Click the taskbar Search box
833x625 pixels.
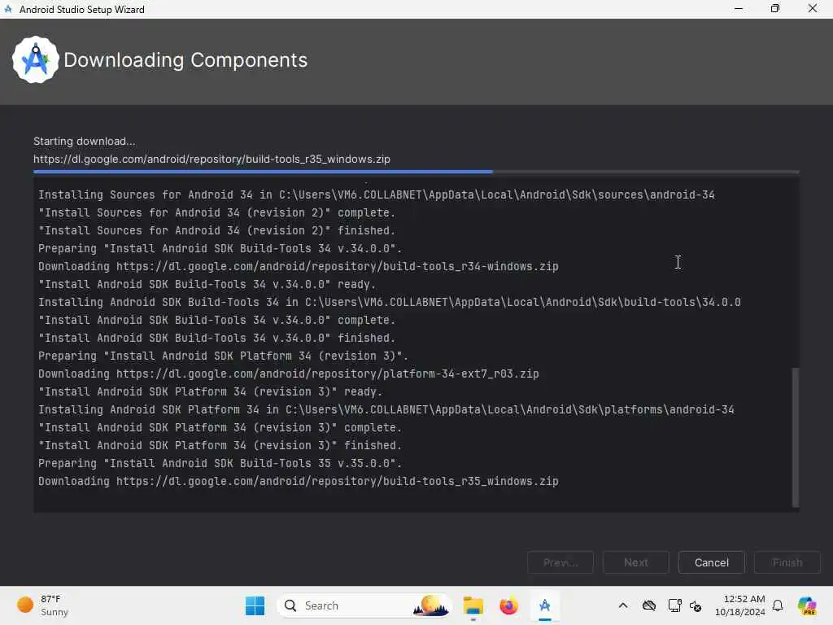[364, 605]
